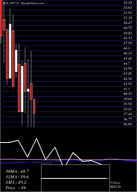
Task: Select the 40.38 price axis label
Action: click(x=128, y=94)
